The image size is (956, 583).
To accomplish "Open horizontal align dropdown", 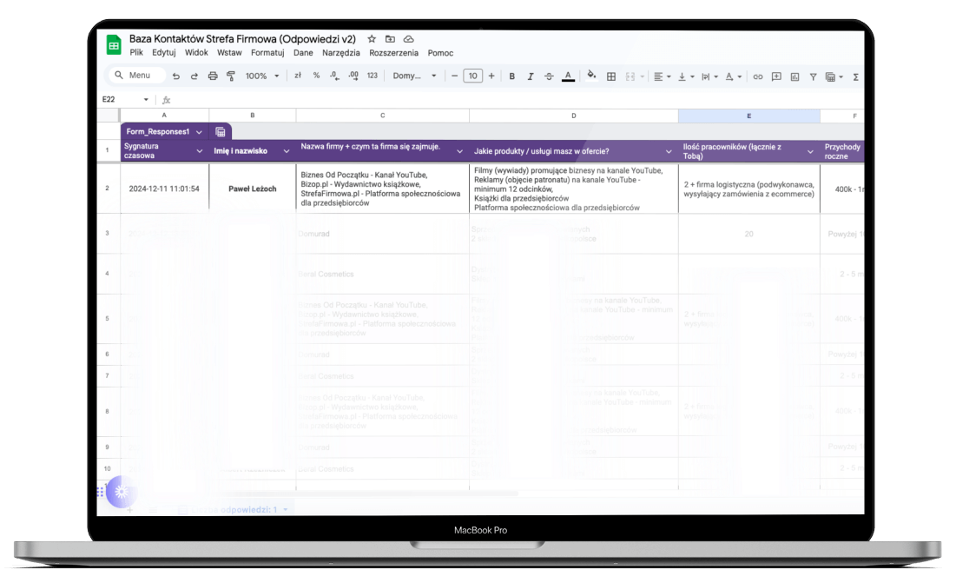I will pos(662,76).
